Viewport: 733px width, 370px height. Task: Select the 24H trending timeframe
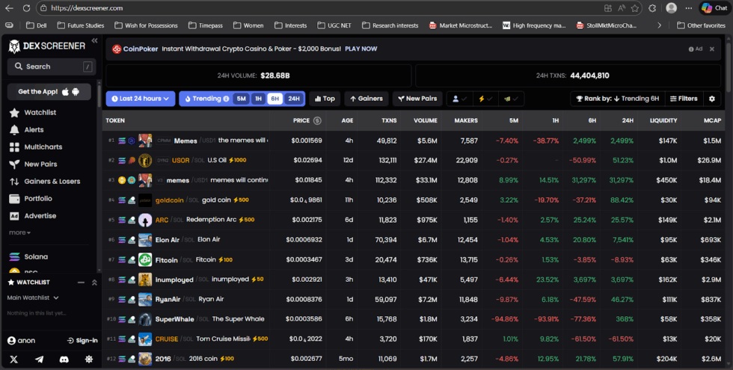[293, 99]
